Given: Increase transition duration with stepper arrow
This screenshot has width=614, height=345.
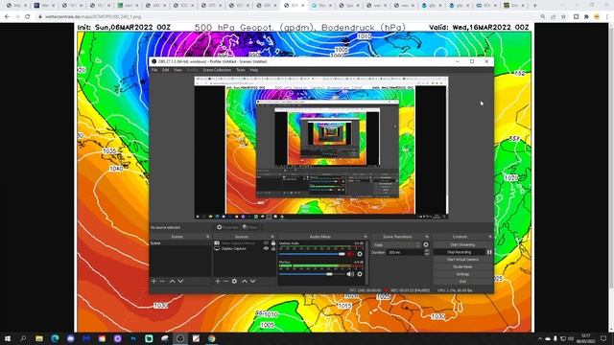Looking at the screenshot, I should [x=426, y=251].
